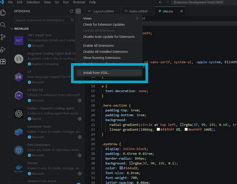Select the site.css tab

coord(168,11)
